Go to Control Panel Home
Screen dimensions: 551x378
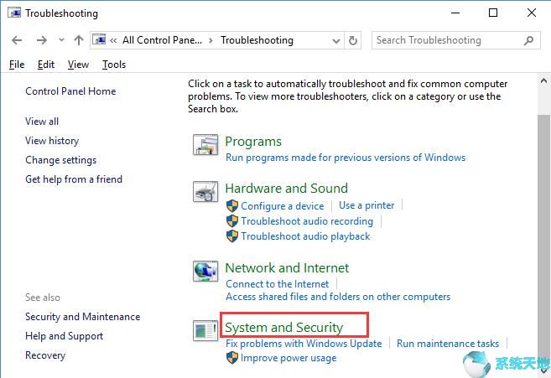[70, 91]
